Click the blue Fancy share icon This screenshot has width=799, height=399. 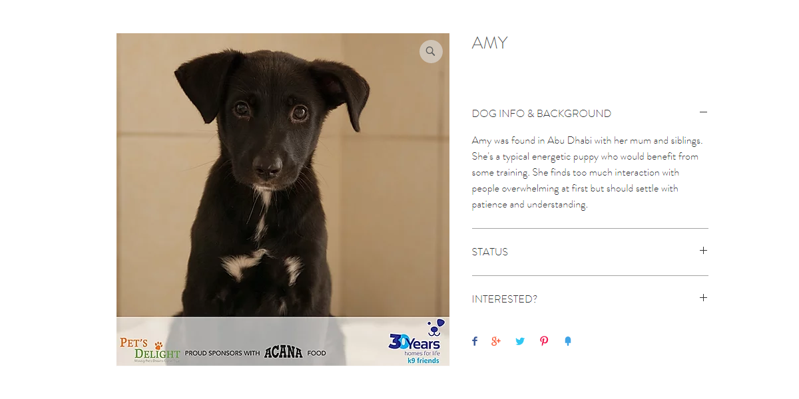(x=568, y=341)
